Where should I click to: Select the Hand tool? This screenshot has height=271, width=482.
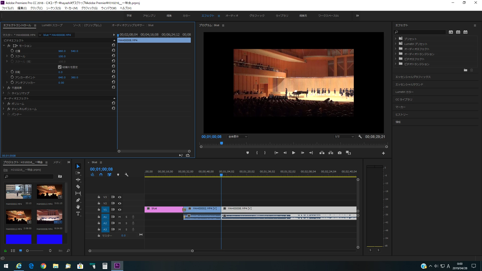[x=78, y=207]
